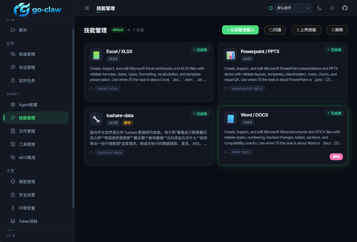Click the Powerpoint / PPTX chart icon

coord(231,55)
